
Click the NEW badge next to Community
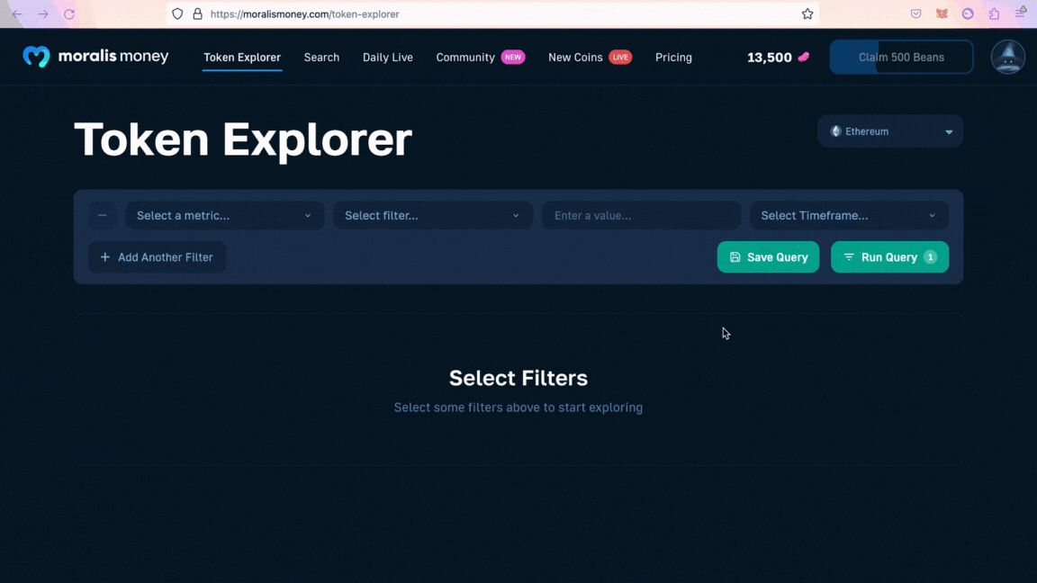513,57
